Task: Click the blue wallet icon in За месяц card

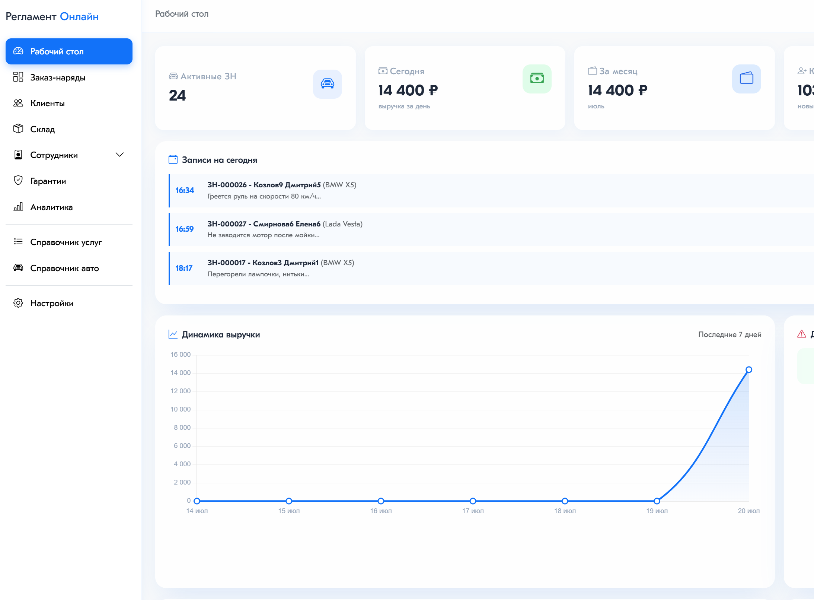Action: (x=747, y=79)
